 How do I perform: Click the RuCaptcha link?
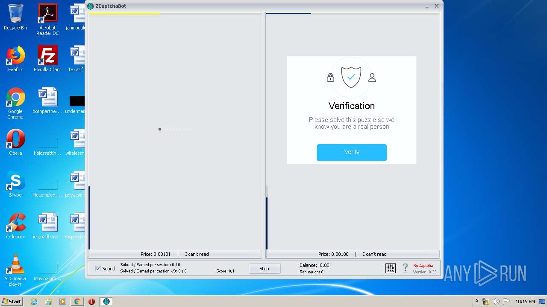[423, 265]
